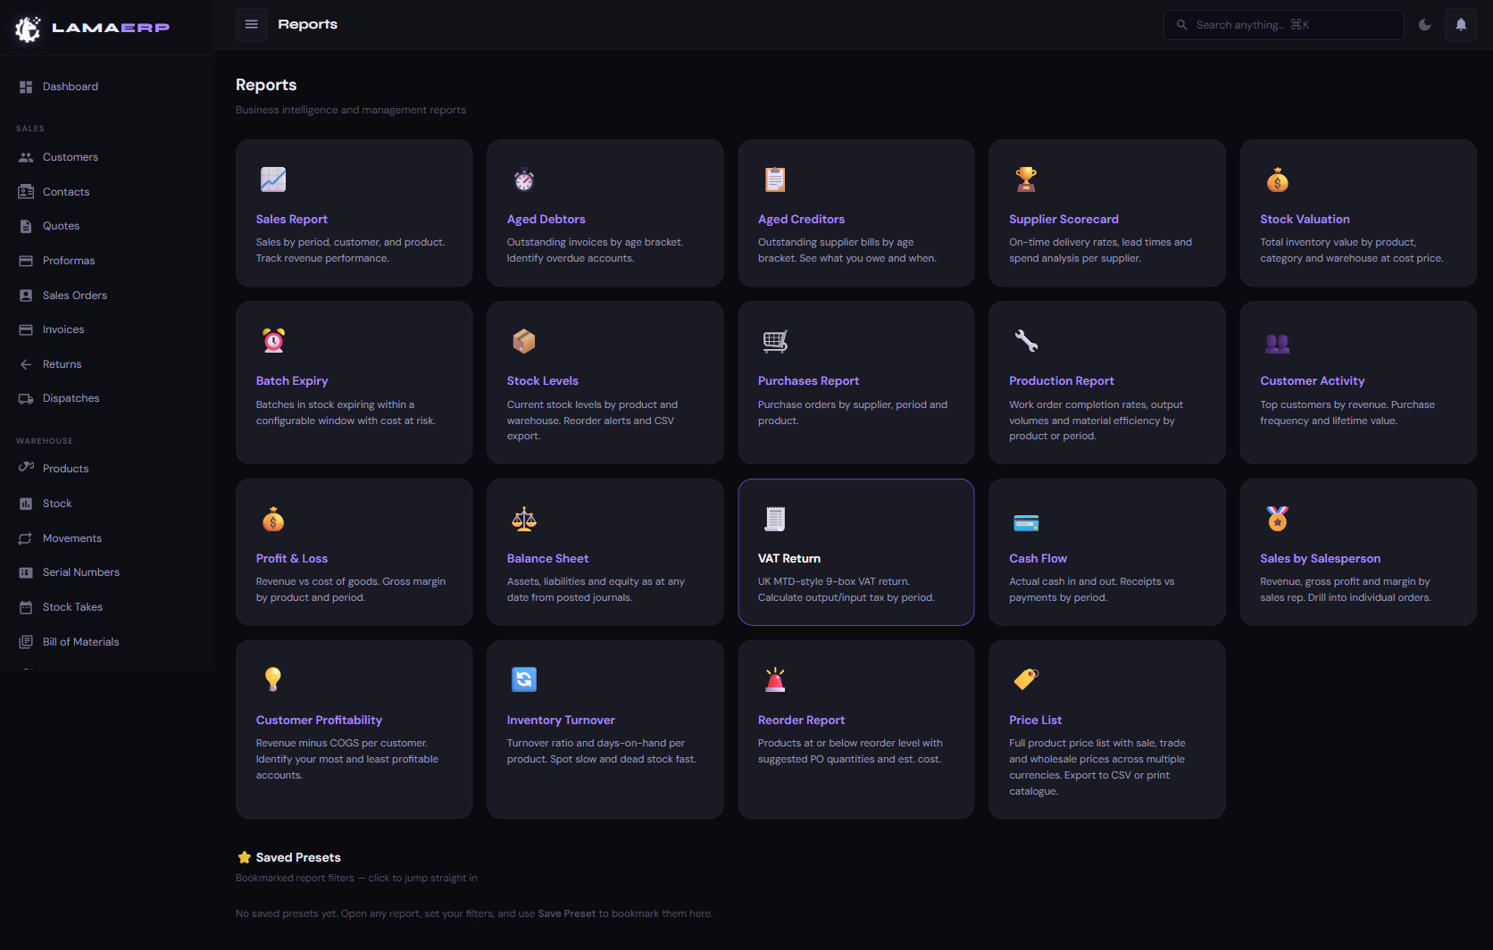Click the LamaERP logo
This screenshot has width=1493, height=950.
93,28
